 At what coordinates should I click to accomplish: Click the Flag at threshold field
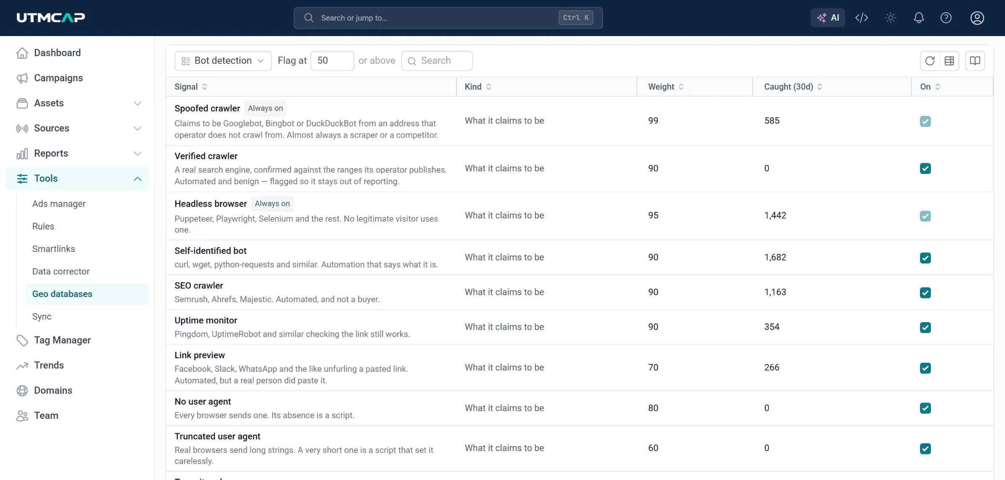pyautogui.click(x=332, y=61)
